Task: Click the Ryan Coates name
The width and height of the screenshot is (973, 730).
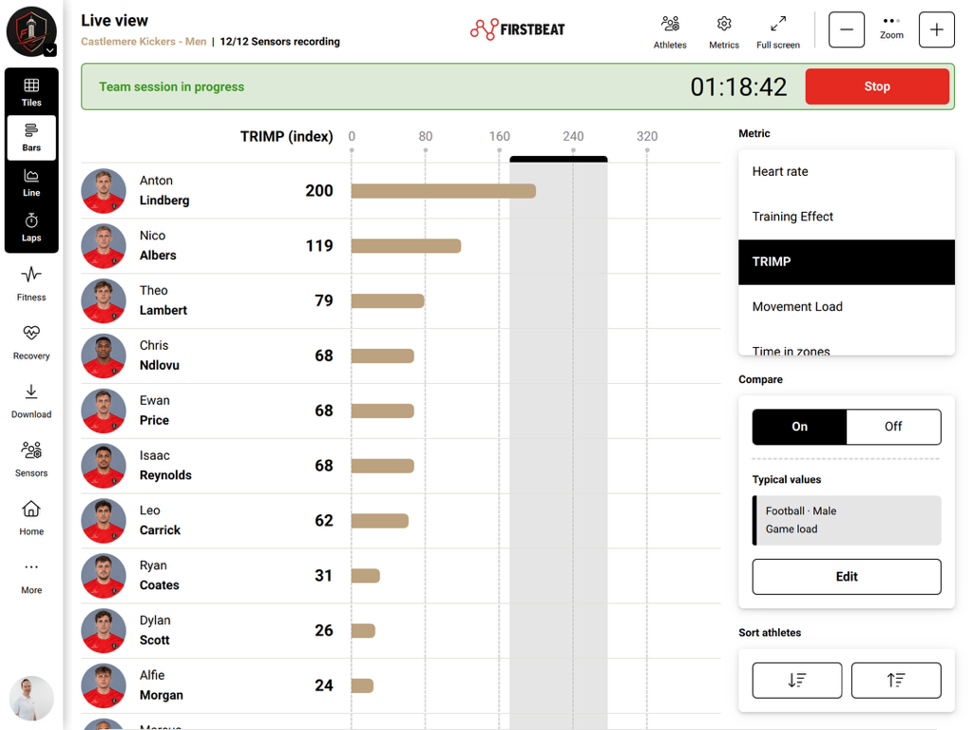Action: [160, 575]
